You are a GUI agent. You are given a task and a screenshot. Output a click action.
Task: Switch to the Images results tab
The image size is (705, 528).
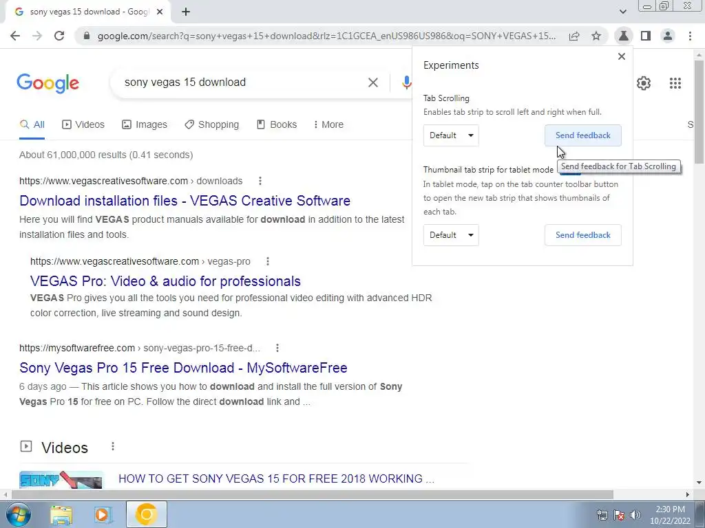pos(145,125)
